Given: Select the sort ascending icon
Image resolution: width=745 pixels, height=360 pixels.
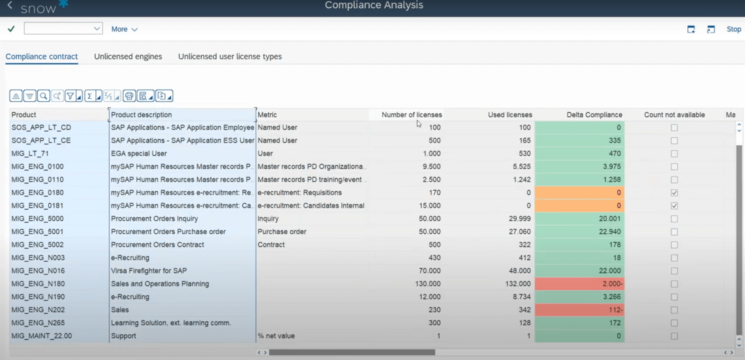Looking at the screenshot, I should [15, 96].
